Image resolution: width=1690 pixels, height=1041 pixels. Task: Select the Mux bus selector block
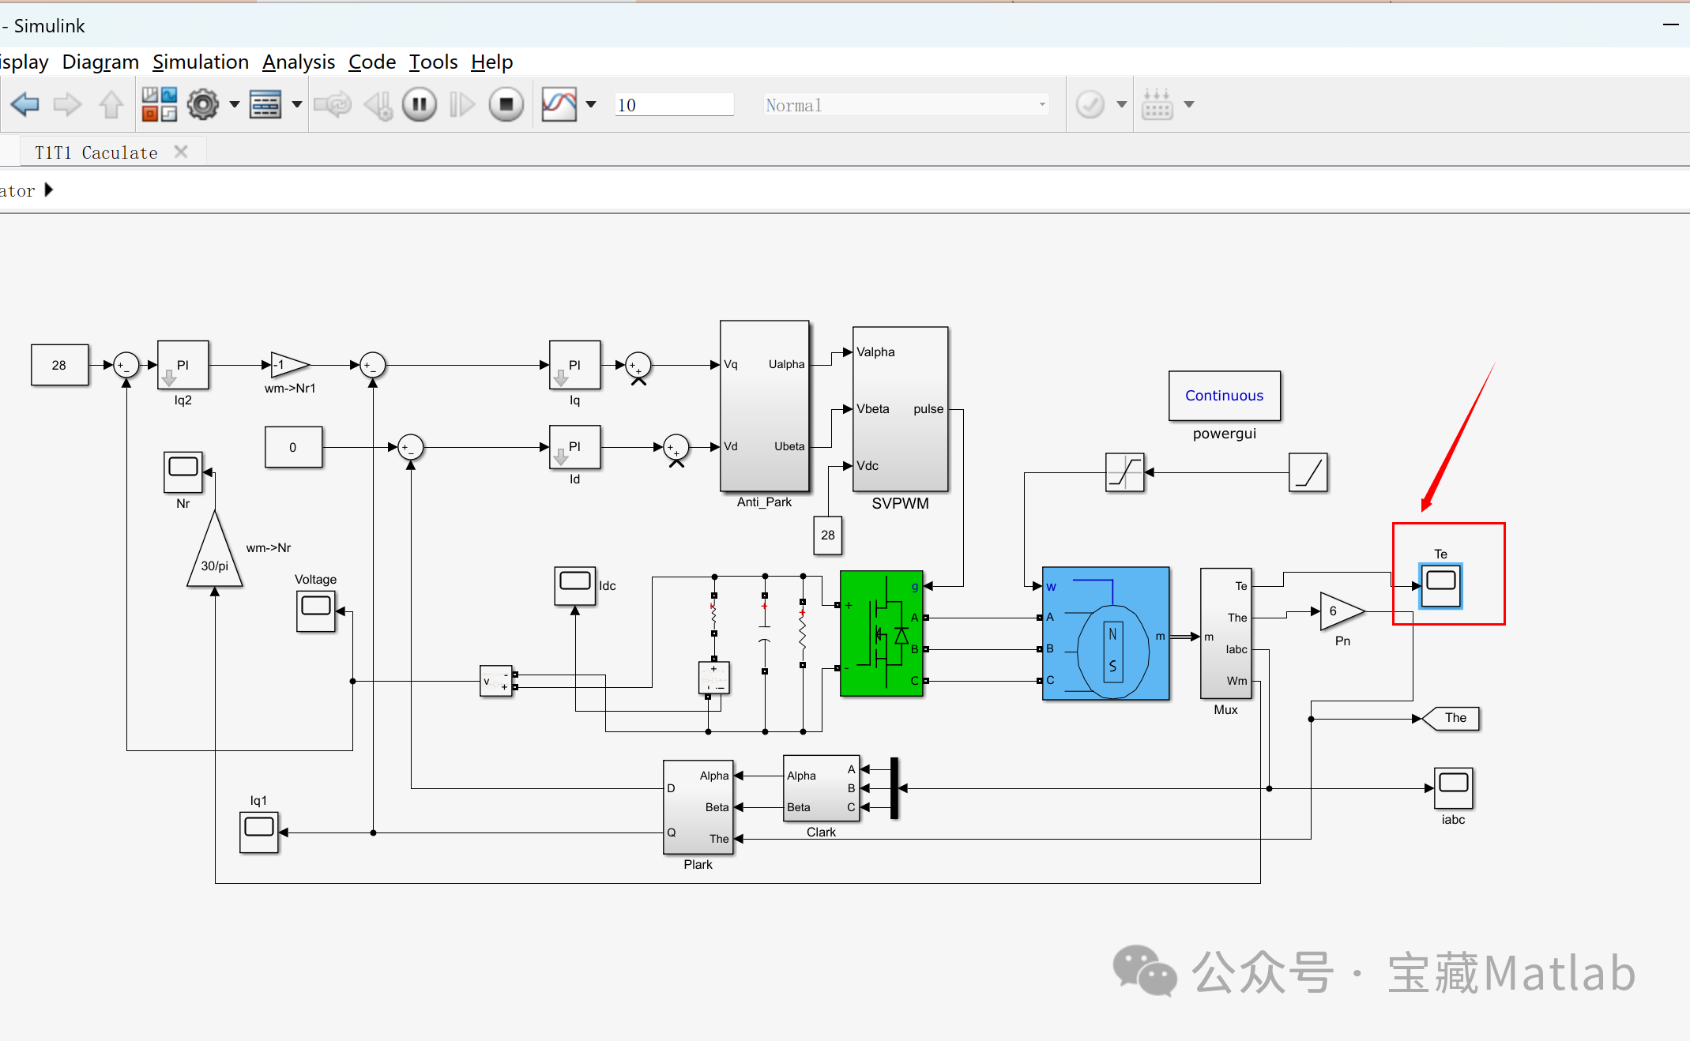(x=1226, y=633)
